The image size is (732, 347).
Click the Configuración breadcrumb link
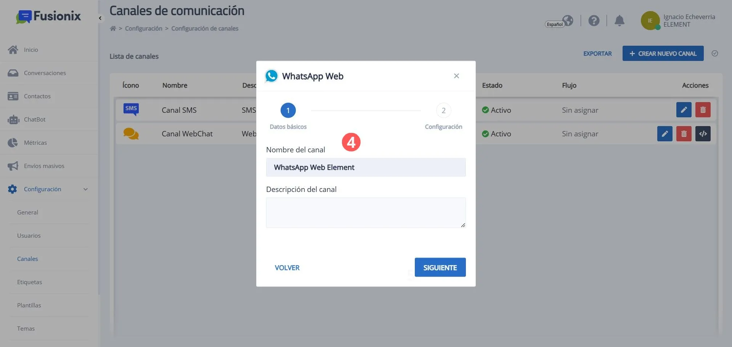tap(144, 29)
